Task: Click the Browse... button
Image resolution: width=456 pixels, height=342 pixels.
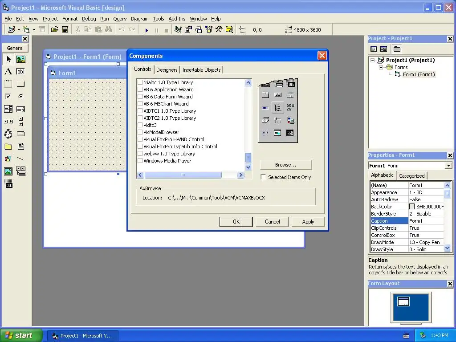Action: (285, 165)
